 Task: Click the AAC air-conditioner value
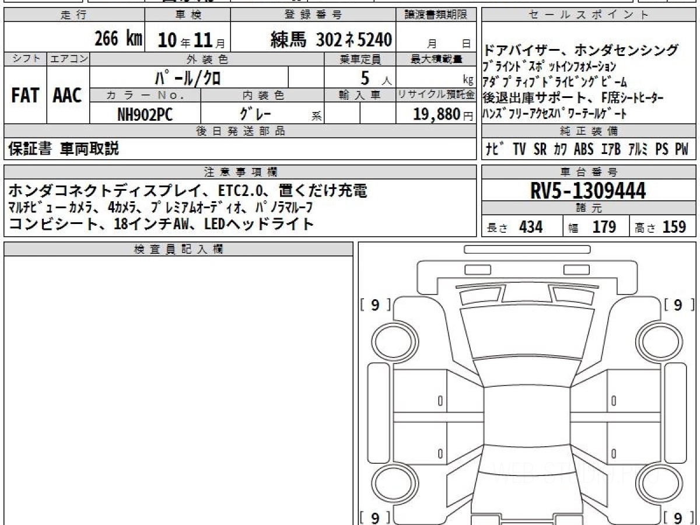click(x=68, y=96)
